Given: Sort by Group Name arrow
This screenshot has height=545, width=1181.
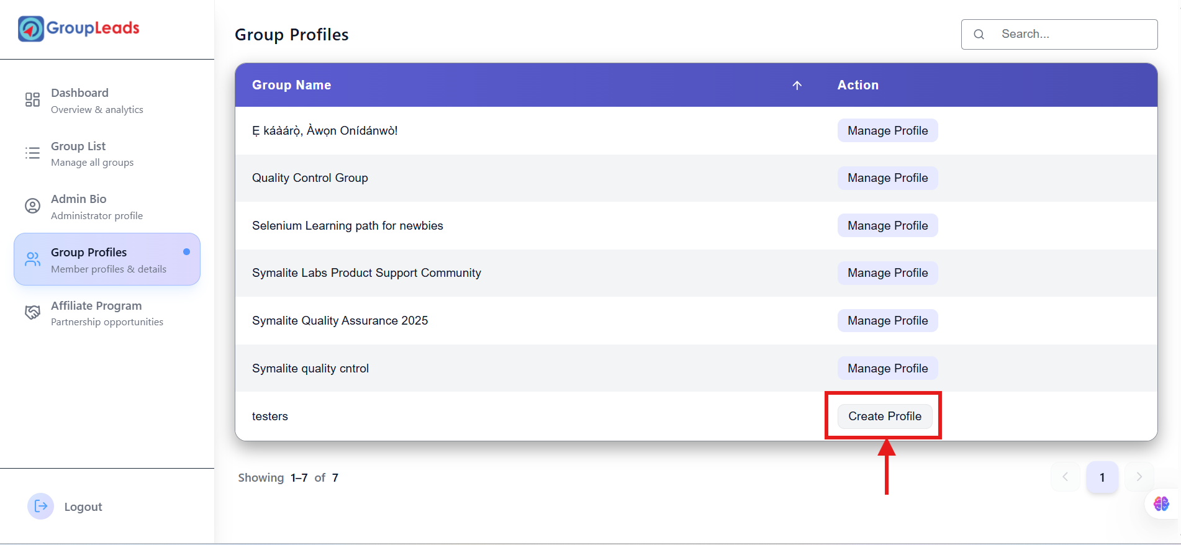Looking at the screenshot, I should 797,86.
